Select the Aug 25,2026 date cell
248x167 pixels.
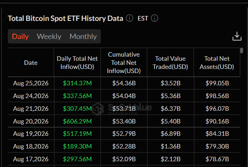[31, 83]
